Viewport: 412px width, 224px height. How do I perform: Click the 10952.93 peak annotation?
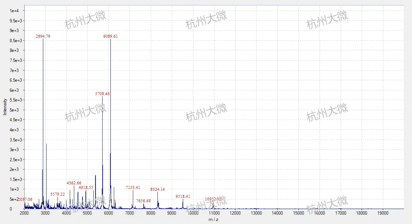click(x=213, y=199)
